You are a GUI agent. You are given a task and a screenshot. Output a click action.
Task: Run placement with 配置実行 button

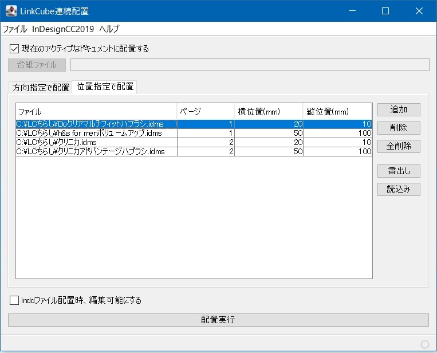[218, 320]
